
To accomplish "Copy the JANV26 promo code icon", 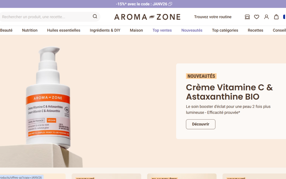I will [170, 4].
